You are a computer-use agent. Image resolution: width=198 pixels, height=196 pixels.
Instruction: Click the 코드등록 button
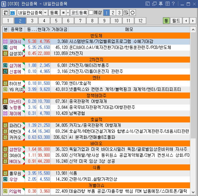tap(79, 13)
